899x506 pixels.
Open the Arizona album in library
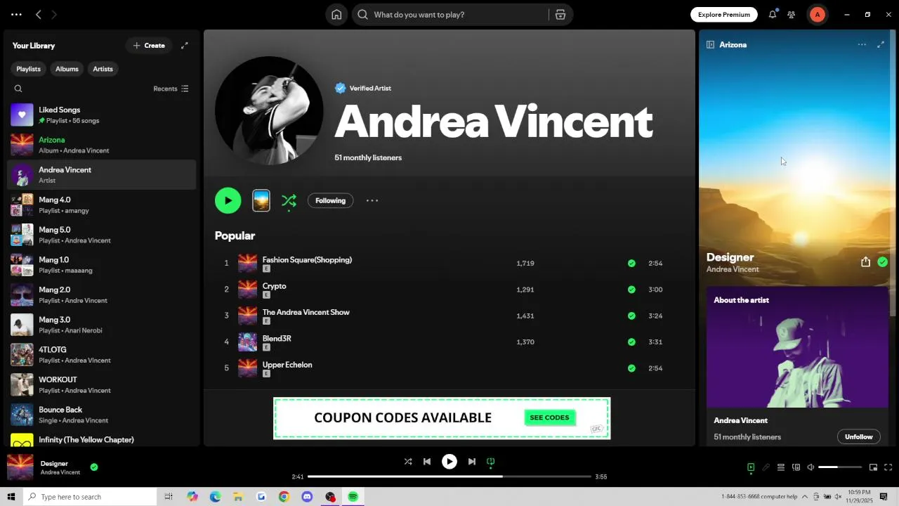tap(101, 145)
